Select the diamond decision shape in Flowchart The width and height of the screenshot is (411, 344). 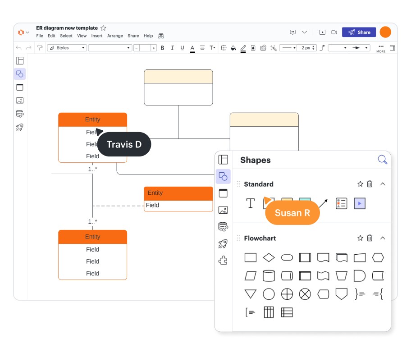[x=269, y=258]
